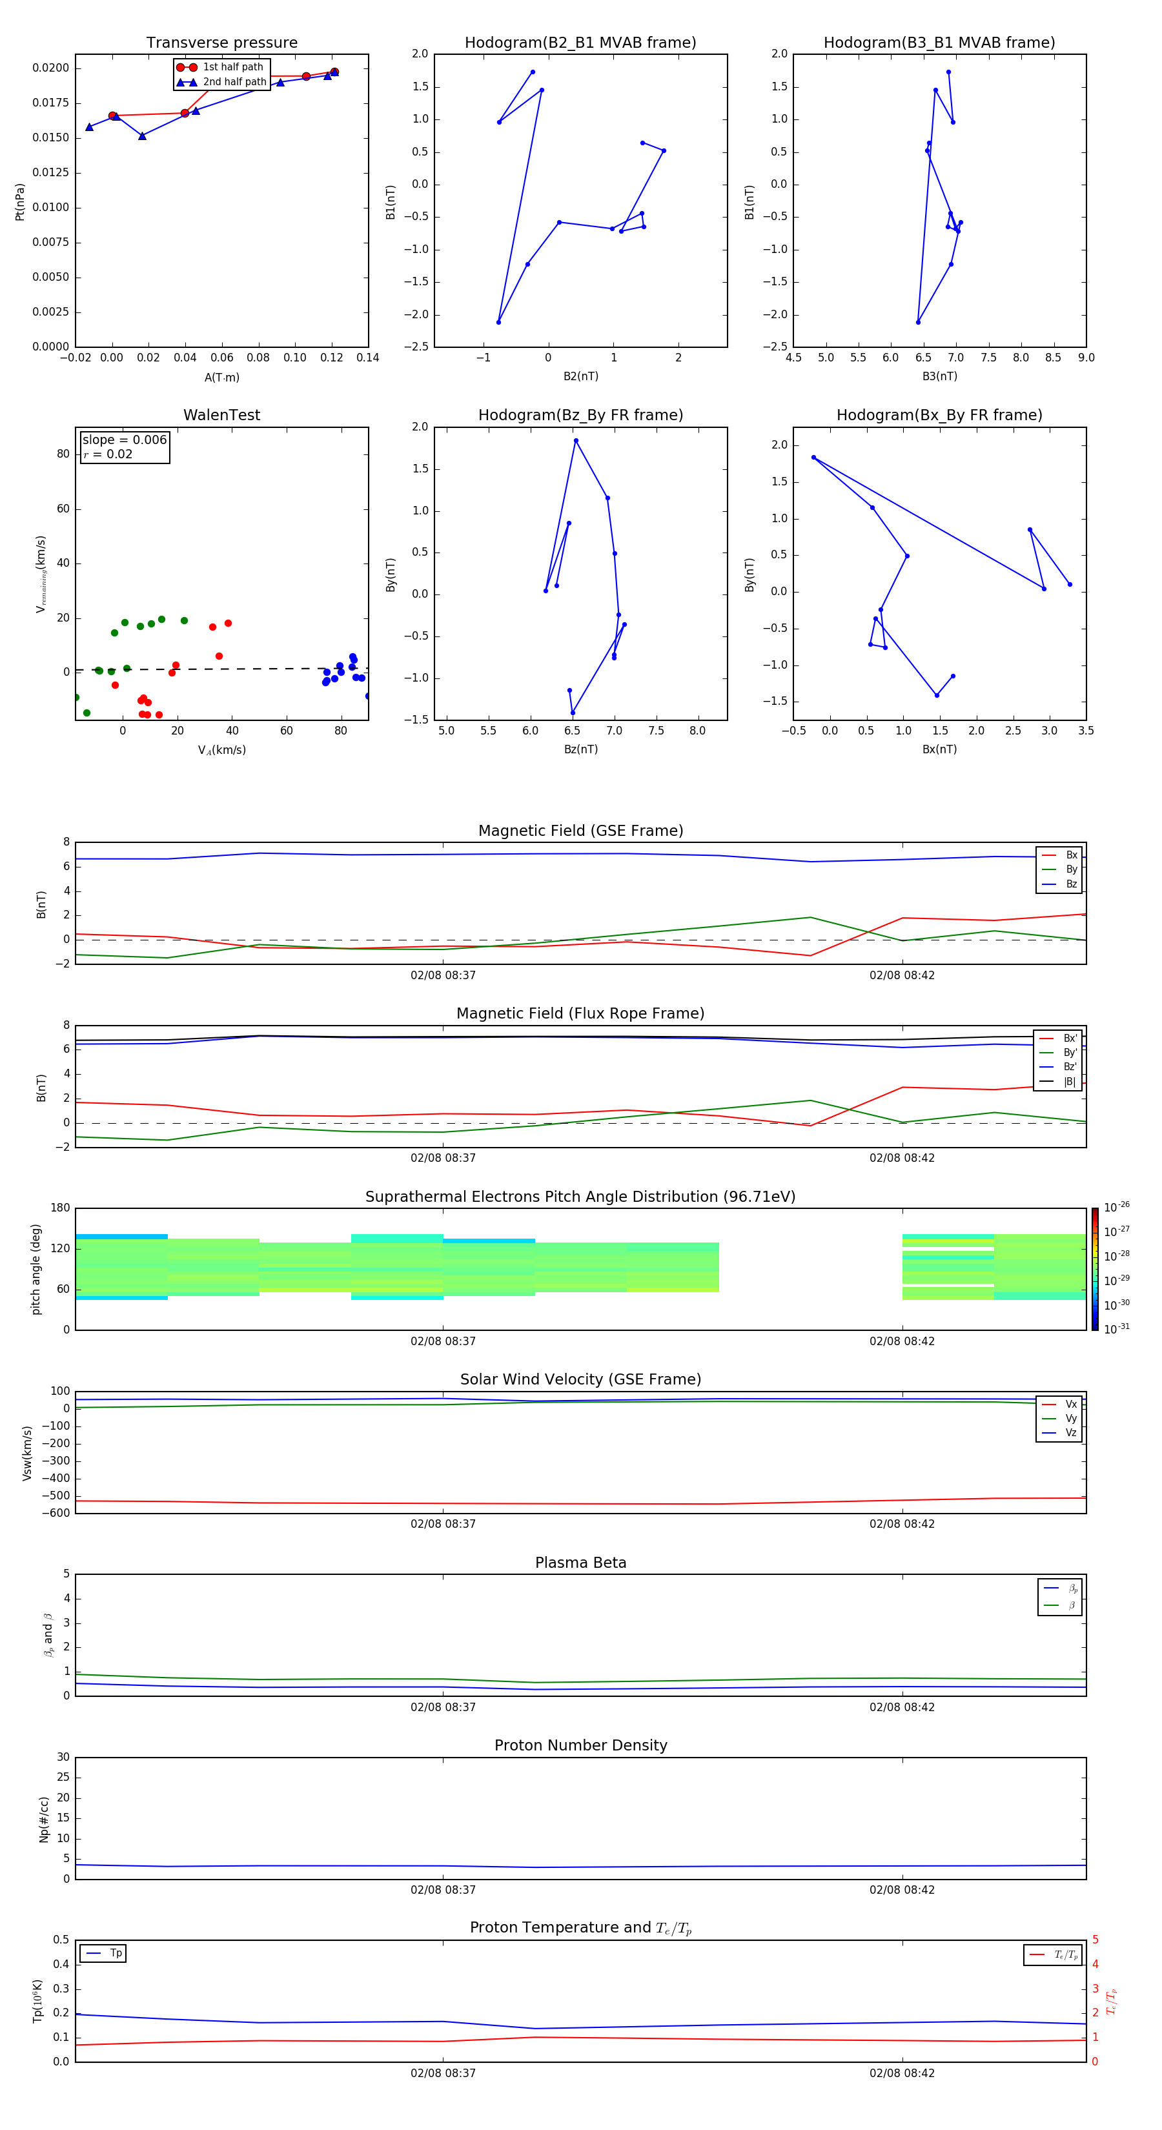
Task: Click '02/08 08:42' under the Plasma Beta panel
Action: (x=901, y=1707)
